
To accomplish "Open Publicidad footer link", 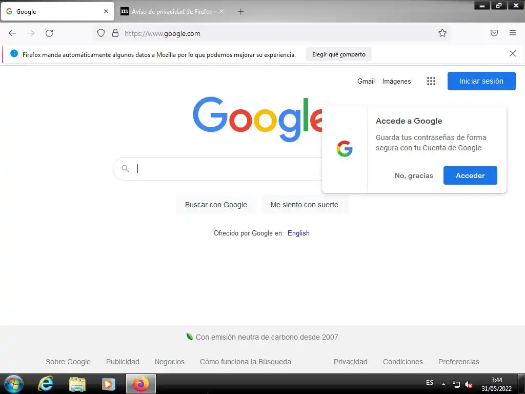I will 123,362.
